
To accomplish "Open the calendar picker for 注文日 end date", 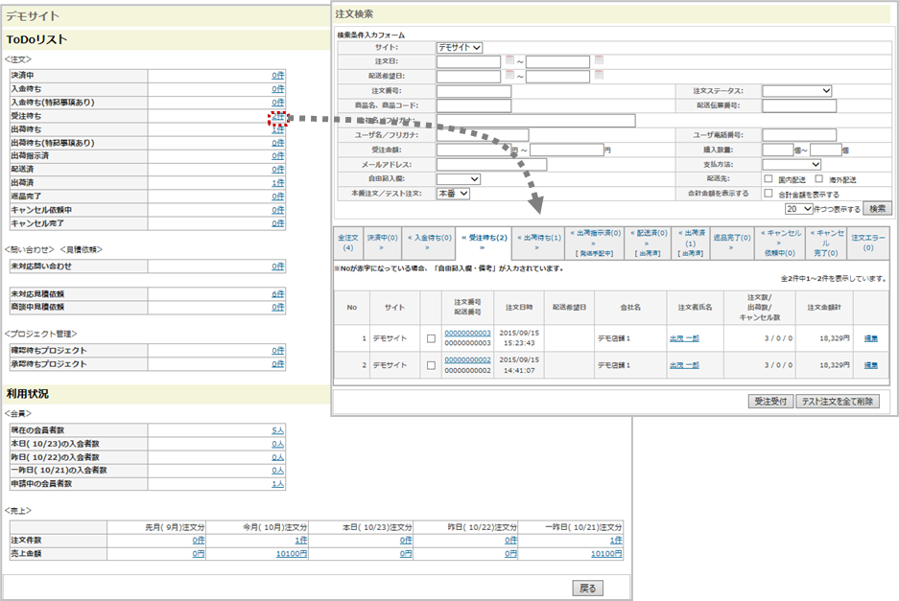I will coord(599,60).
